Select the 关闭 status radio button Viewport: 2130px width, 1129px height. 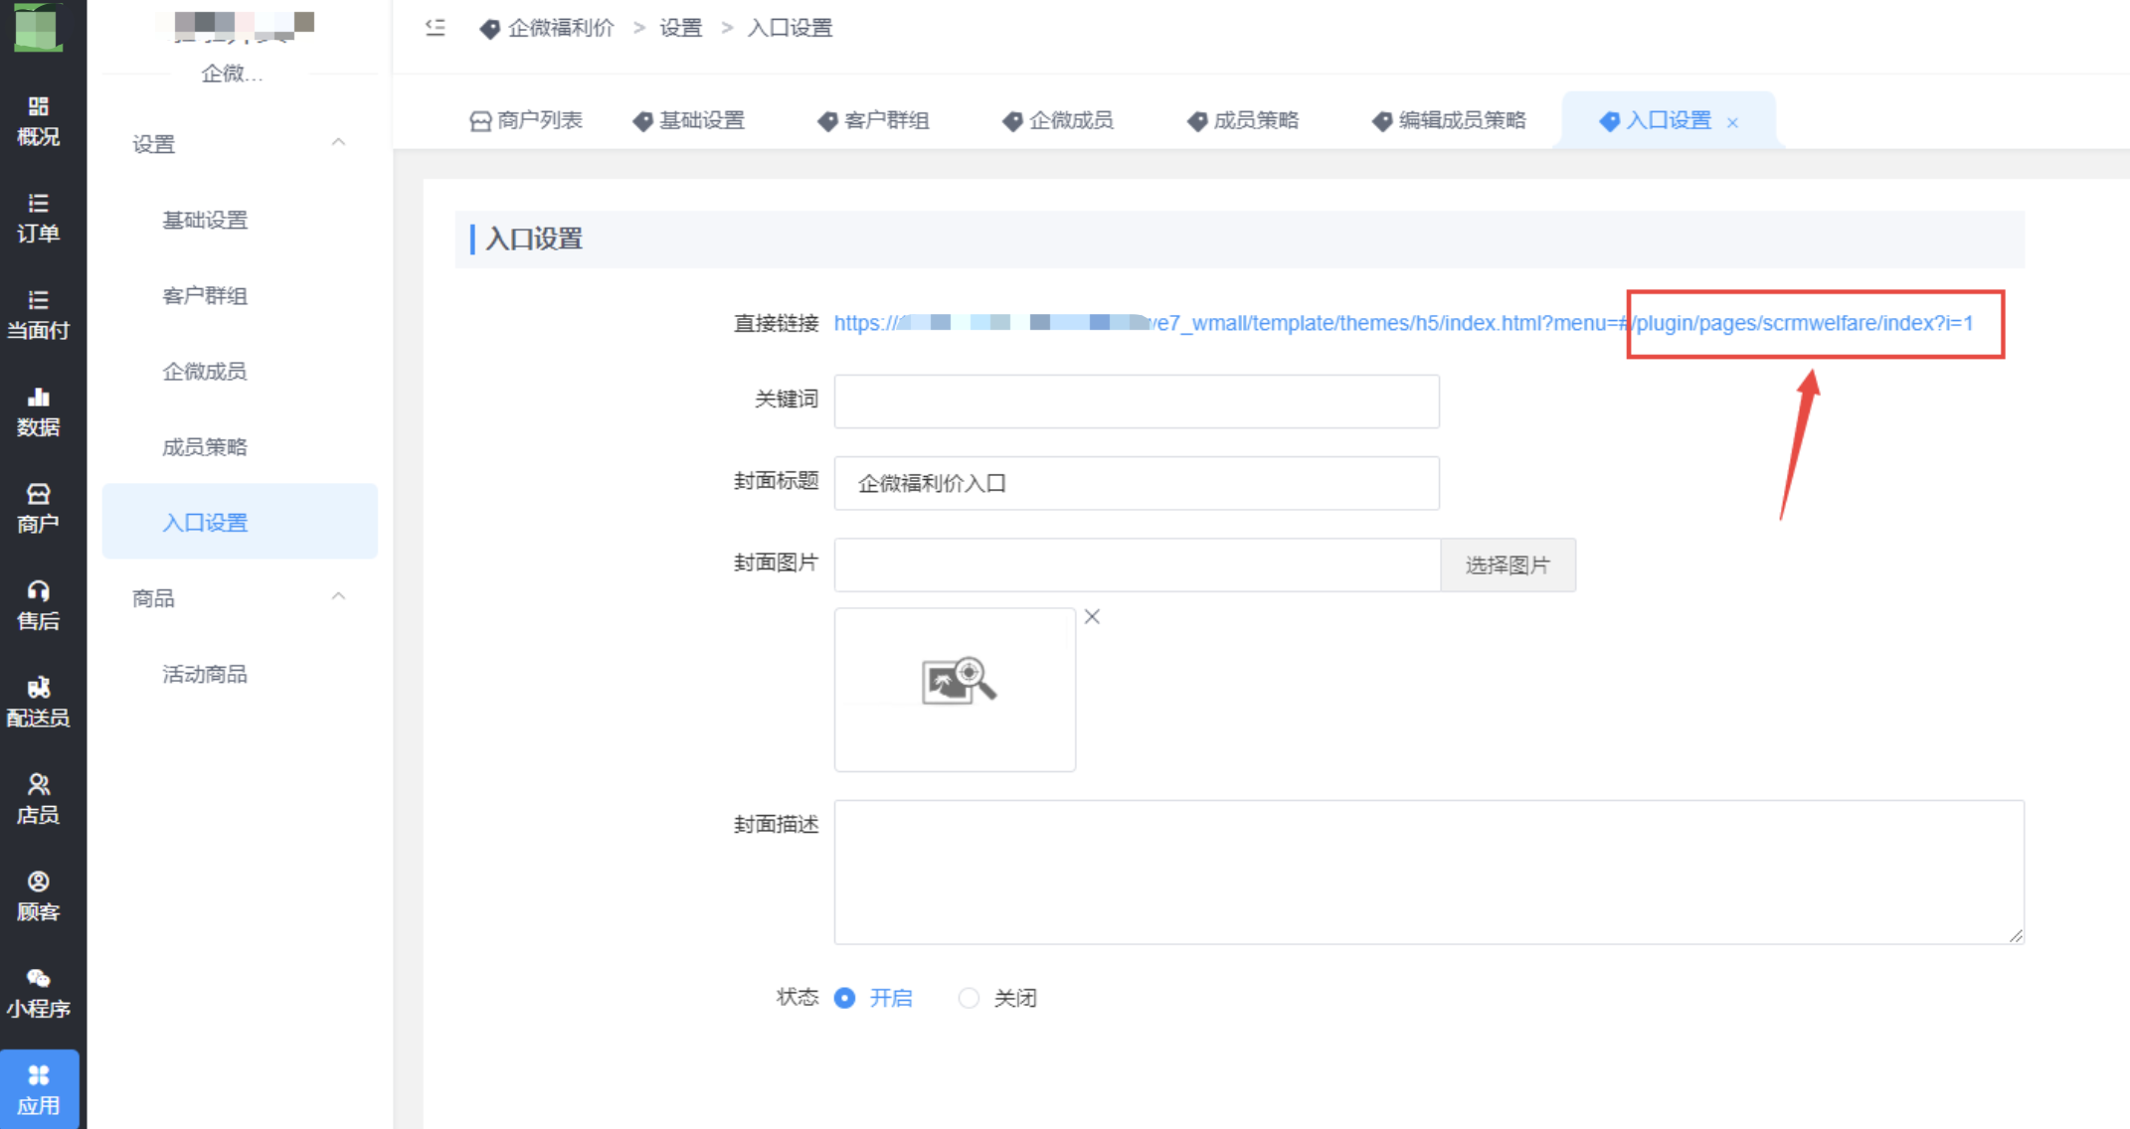coord(969,998)
